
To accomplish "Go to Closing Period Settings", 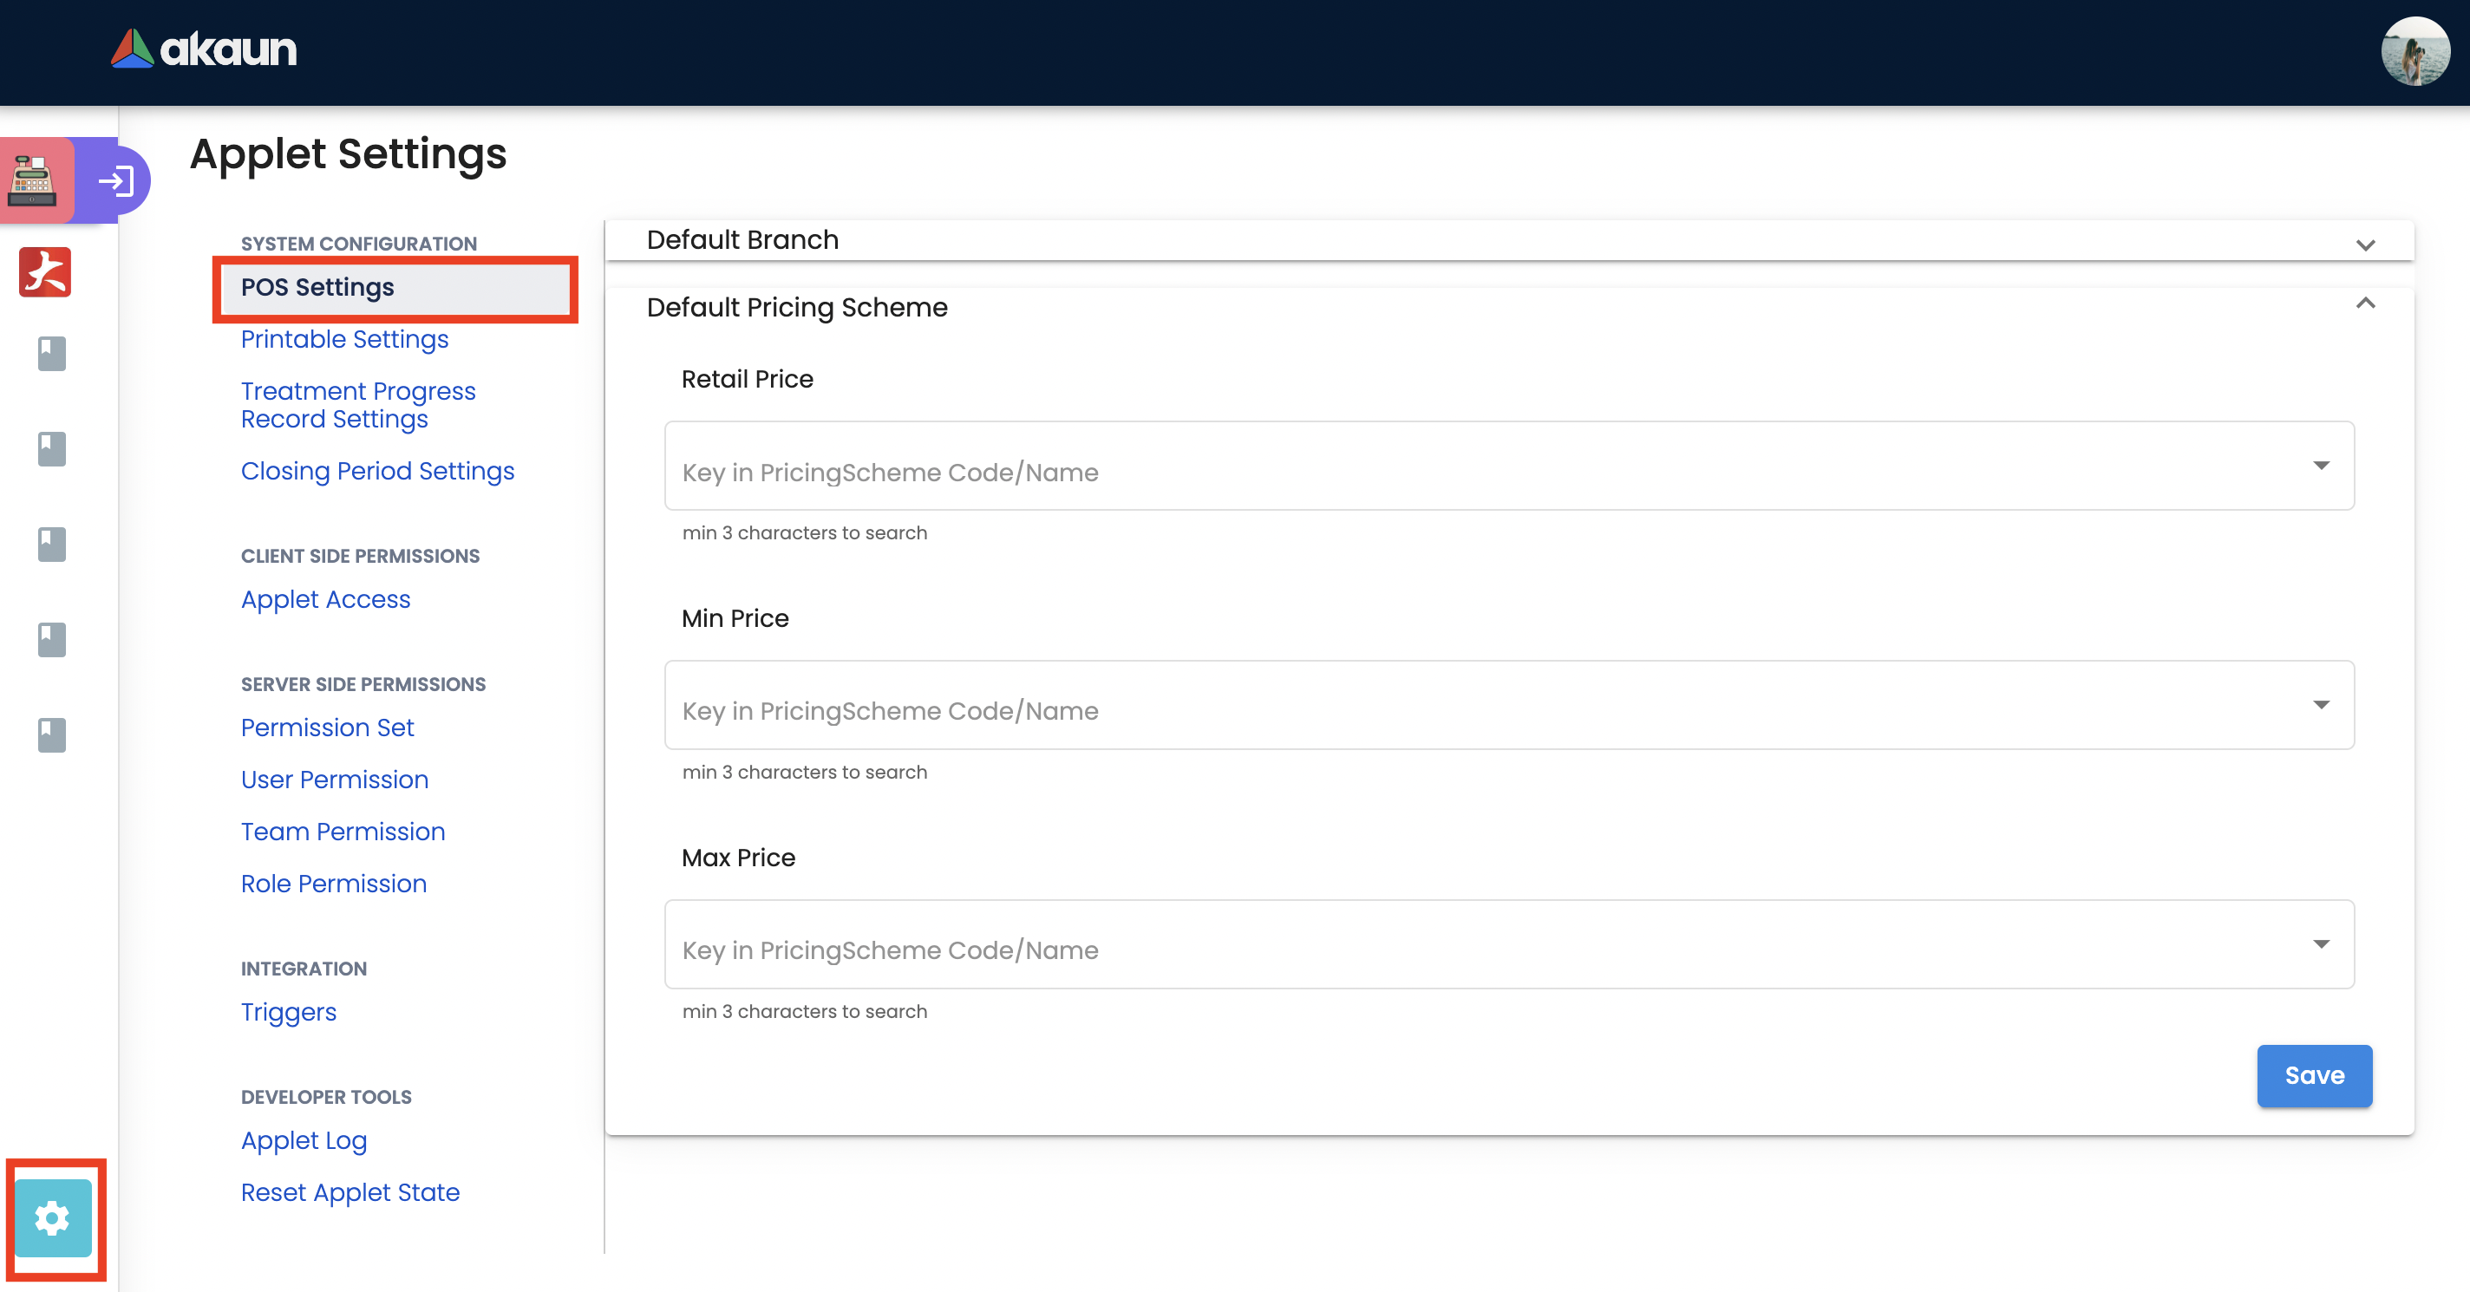I will coord(376,472).
